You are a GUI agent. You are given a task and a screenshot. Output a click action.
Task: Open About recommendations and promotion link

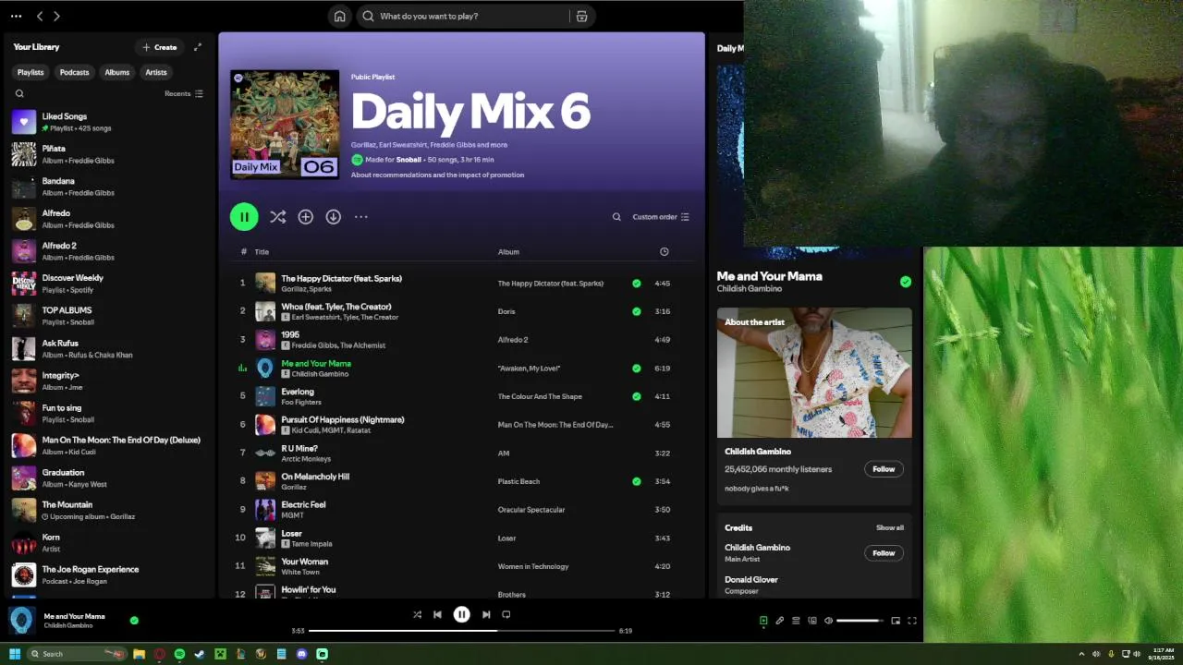click(437, 175)
